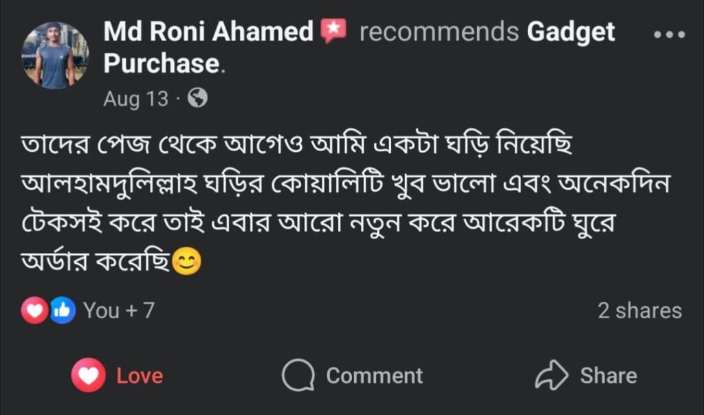Click the share arrow icon
Screen dimensions: 704x415
tap(551, 375)
